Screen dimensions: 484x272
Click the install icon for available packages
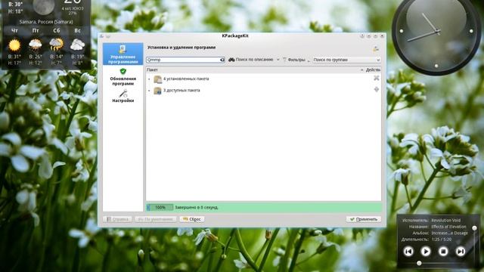[377, 89]
